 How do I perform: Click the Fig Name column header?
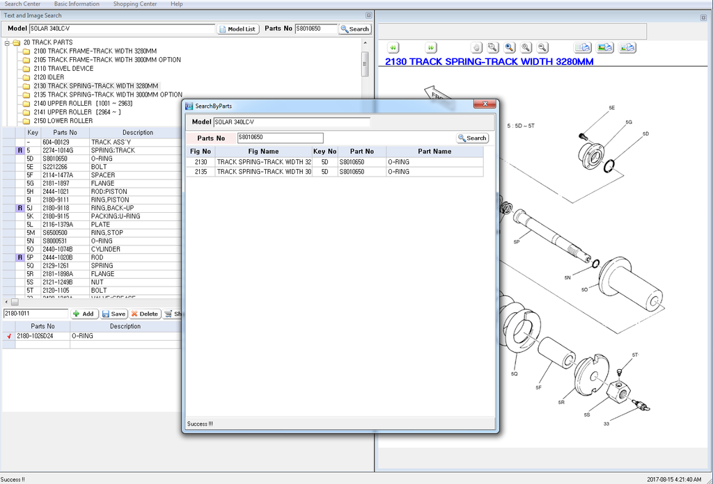click(x=263, y=152)
